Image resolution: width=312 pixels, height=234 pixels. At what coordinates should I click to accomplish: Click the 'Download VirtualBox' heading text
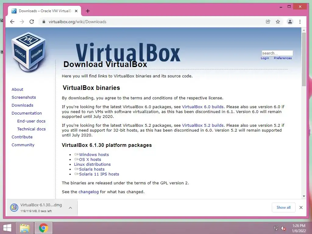coord(105,64)
